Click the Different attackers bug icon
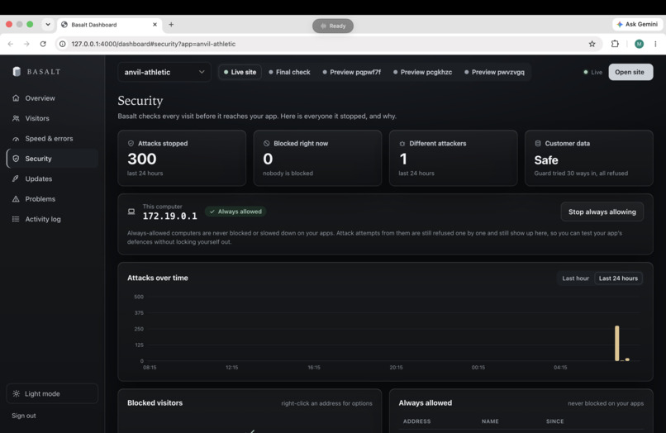The image size is (666, 433). tap(402, 144)
